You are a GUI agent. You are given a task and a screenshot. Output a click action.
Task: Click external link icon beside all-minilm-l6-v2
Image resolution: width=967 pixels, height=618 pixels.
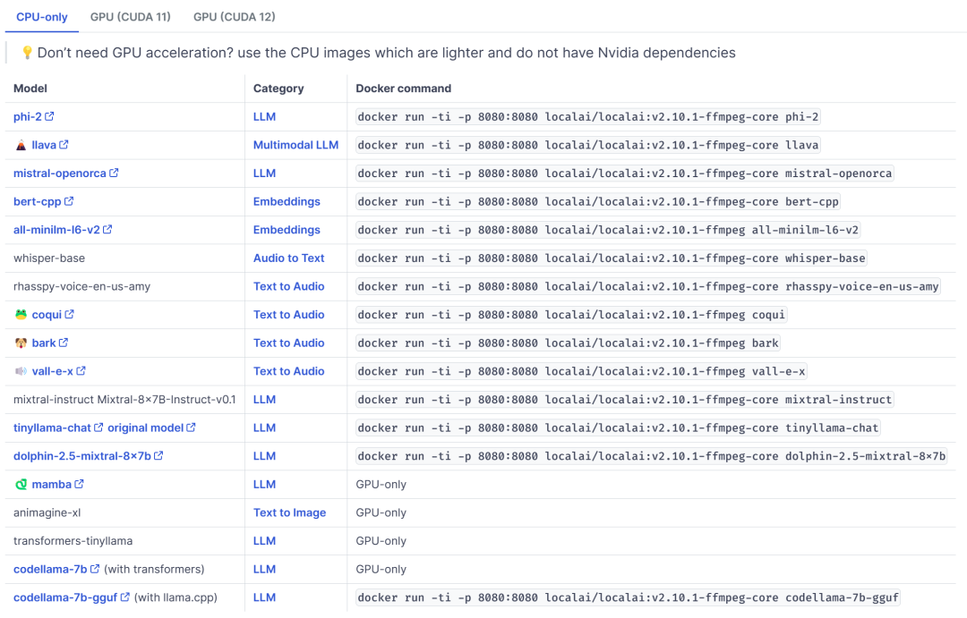(107, 229)
